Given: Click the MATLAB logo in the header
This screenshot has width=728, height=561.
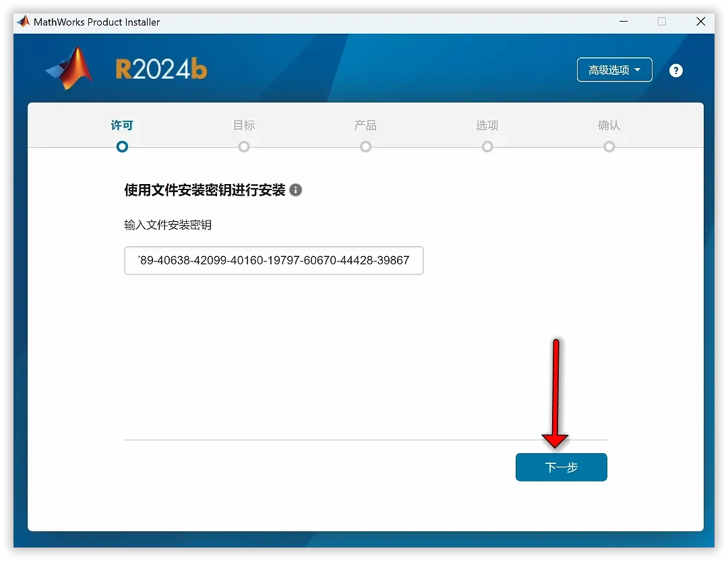Looking at the screenshot, I should click(x=69, y=68).
